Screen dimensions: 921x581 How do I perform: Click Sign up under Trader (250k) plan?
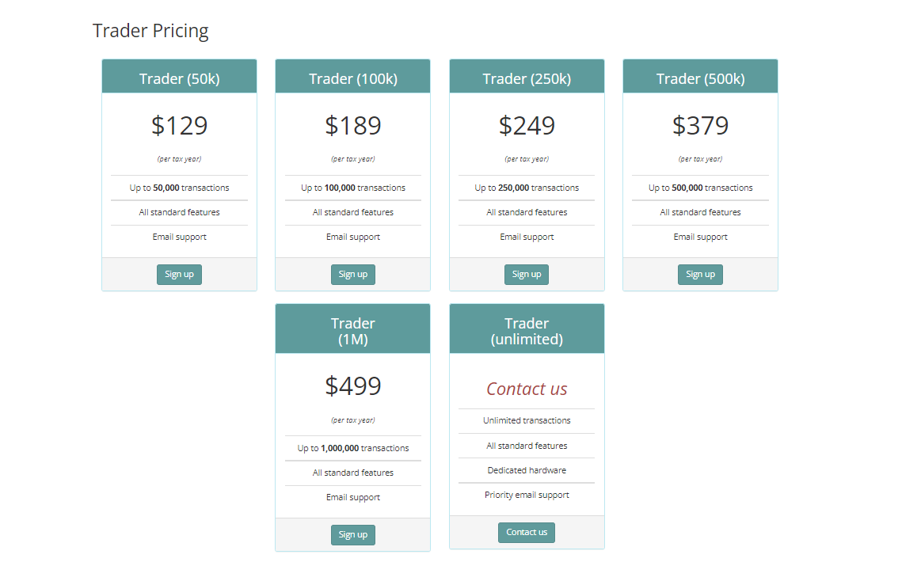click(527, 274)
